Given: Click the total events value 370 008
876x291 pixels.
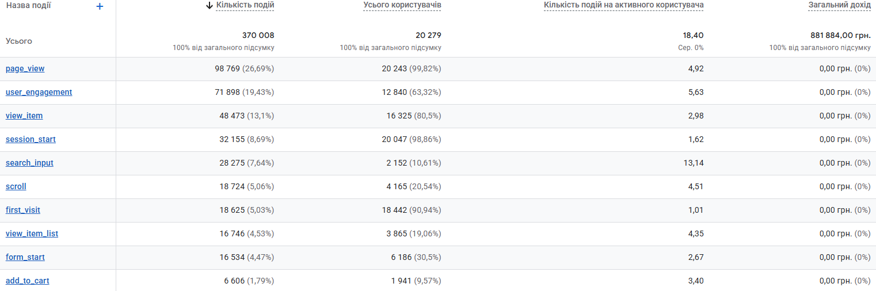Looking at the screenshot, I should (x=258, y=35).
